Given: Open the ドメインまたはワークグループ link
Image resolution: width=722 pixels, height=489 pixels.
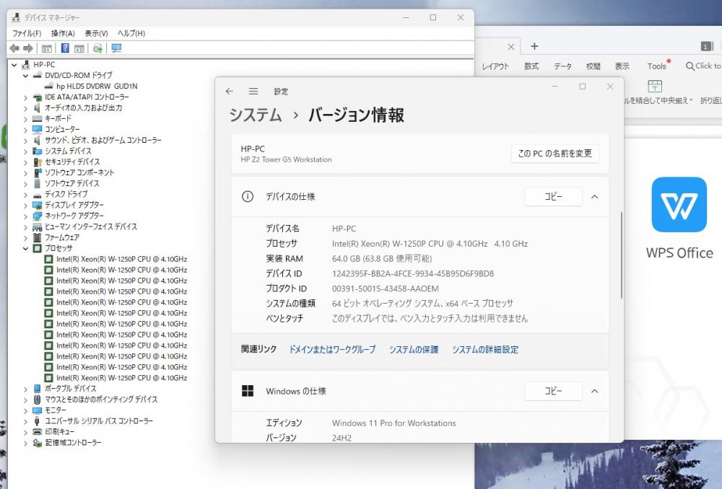Looking at the screenshot, I should tap(332, 350).
